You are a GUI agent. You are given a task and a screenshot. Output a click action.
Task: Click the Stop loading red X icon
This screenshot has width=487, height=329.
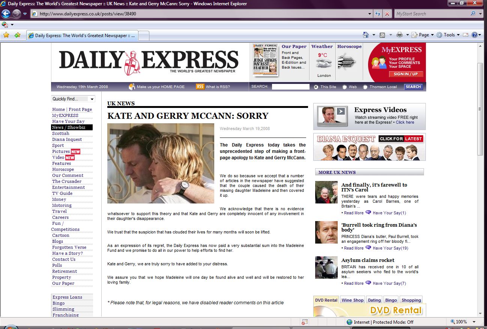coord(387,14)
